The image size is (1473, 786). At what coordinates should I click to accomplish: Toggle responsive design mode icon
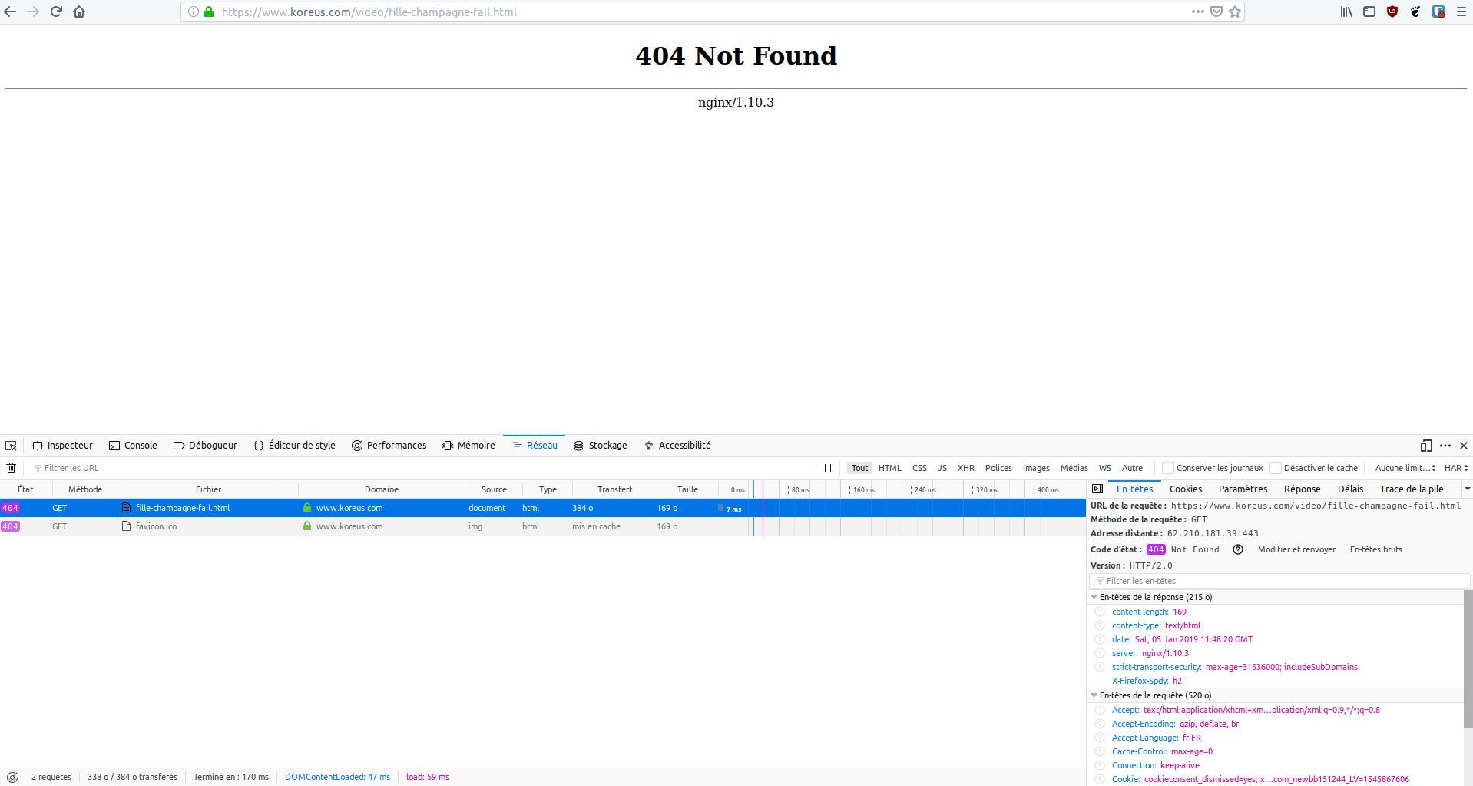(x=1426, y=446)
